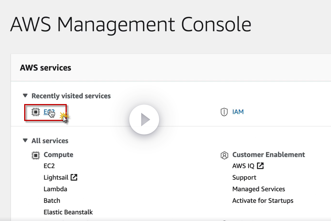Open the Lightsail service link

coord(56,177)
